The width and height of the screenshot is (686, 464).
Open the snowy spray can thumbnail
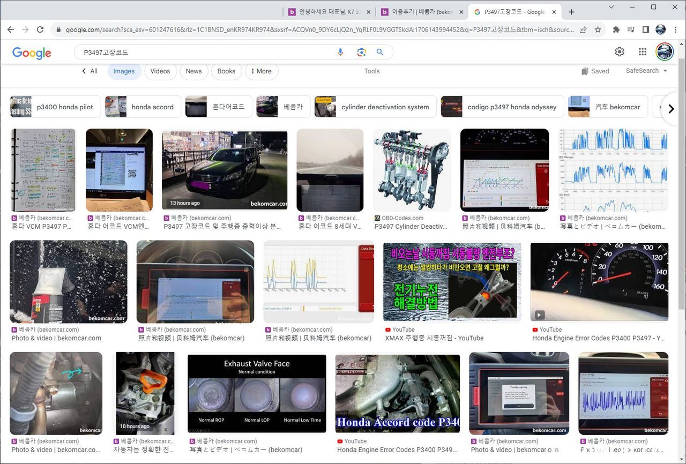(x=69, y=282)
